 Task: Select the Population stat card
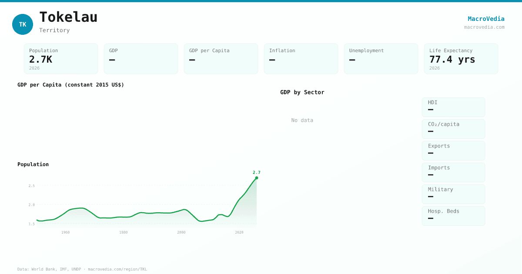pos(61,59)
